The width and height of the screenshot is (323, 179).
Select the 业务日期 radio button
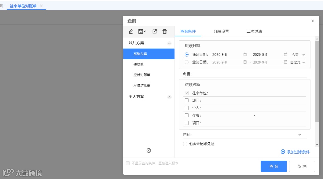tap(187, 62)
